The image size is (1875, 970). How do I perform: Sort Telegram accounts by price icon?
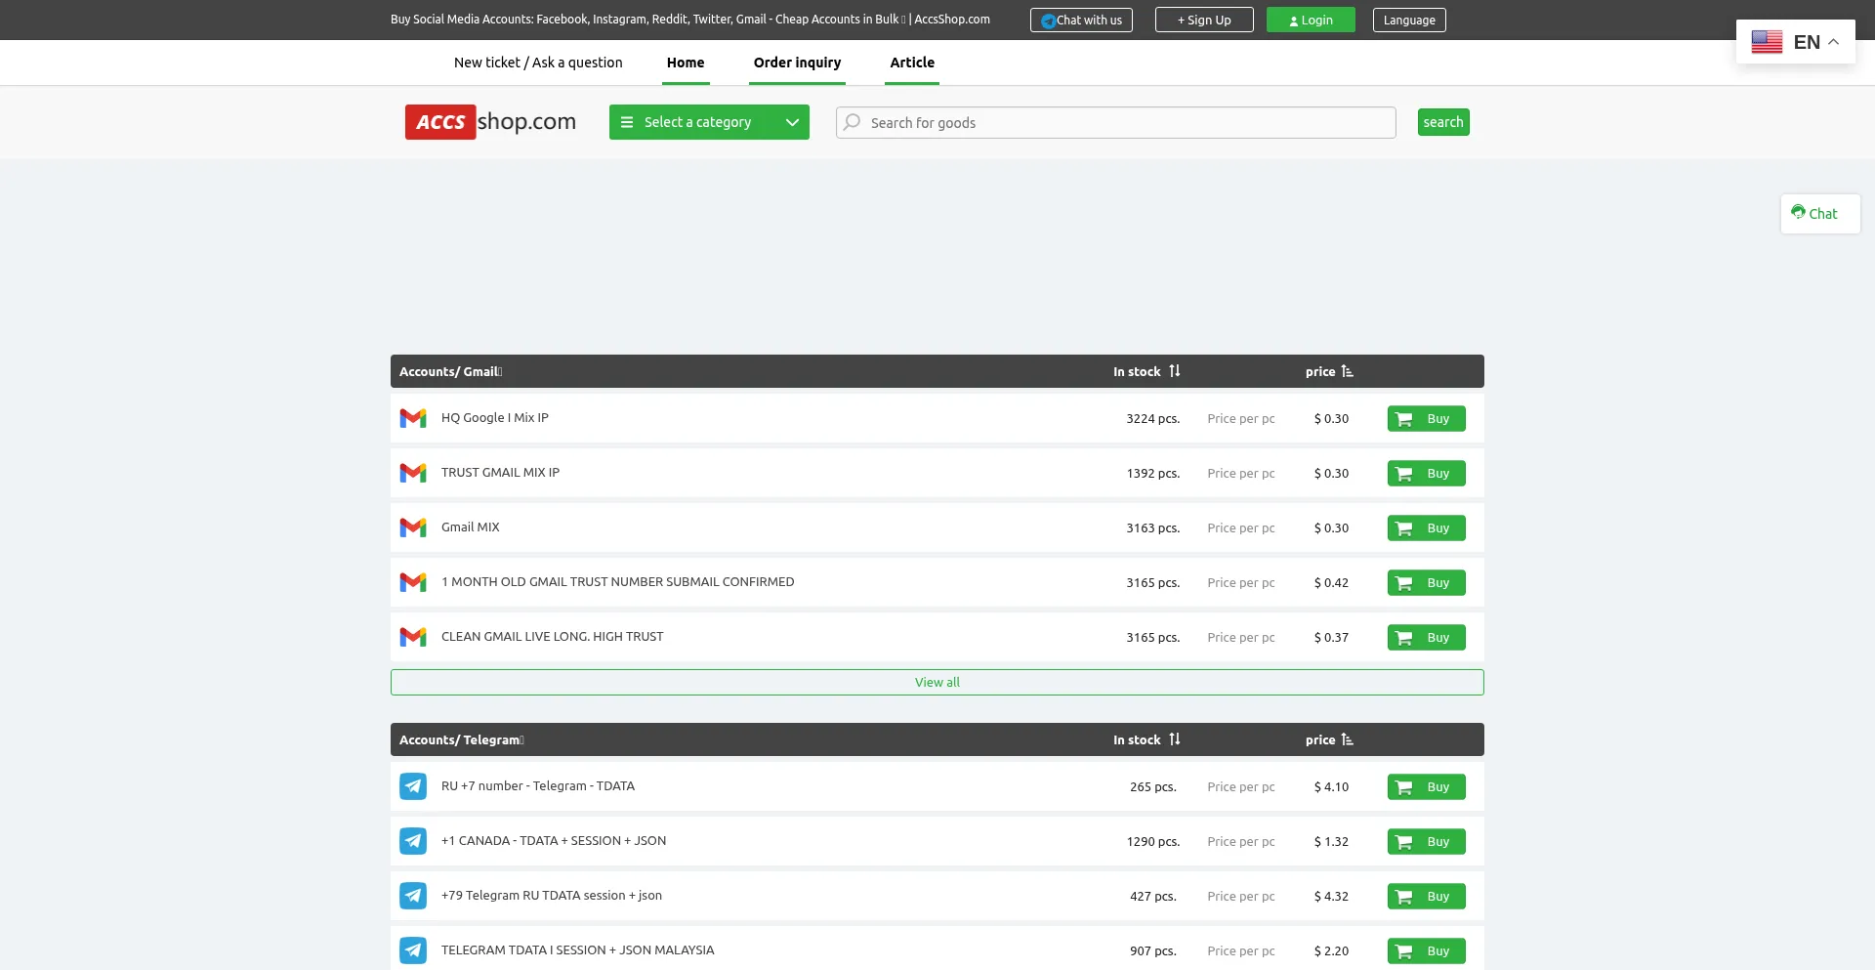(x=1348, y=739)
